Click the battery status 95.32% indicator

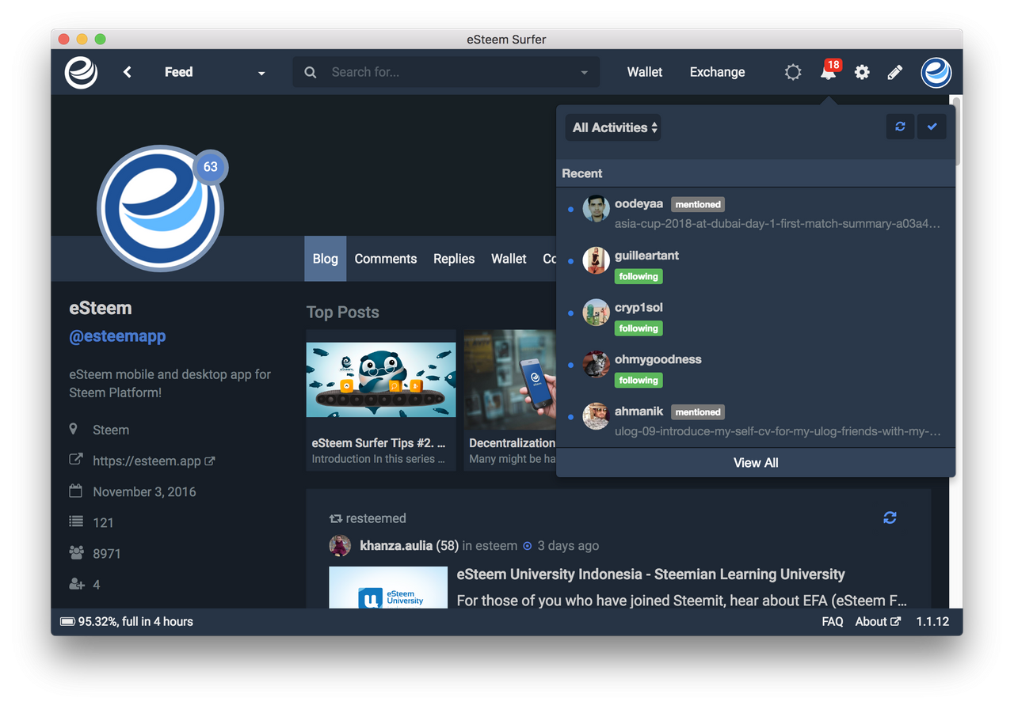coord(127,621)
